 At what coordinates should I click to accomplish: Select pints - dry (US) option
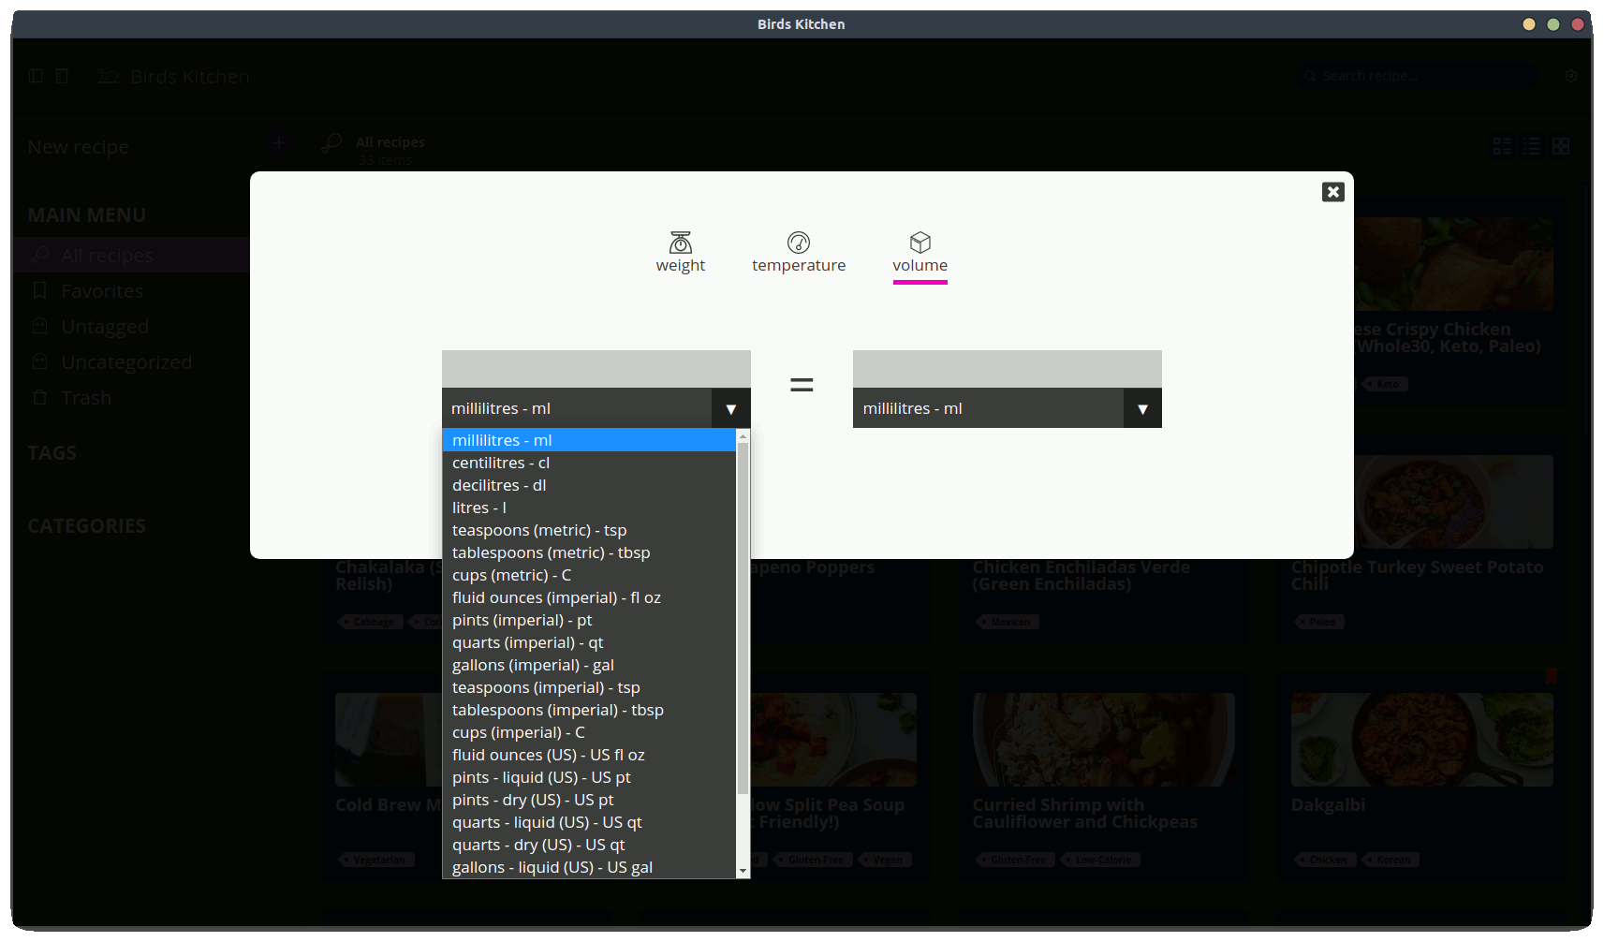click(589, 800)
